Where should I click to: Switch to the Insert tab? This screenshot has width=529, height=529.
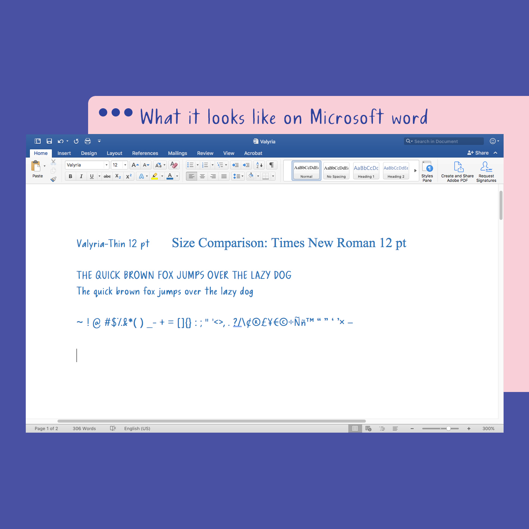tap(64, 153)
